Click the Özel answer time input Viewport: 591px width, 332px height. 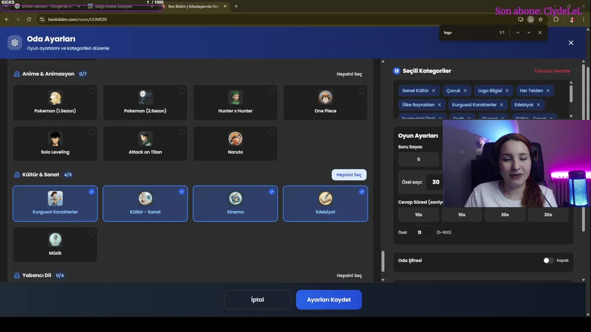tap(422, 232)
